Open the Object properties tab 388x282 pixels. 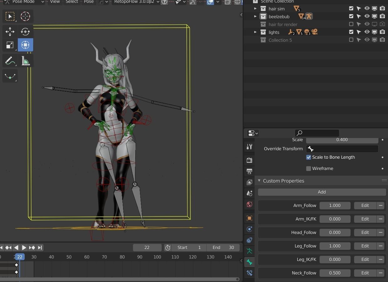click(249, 218)
